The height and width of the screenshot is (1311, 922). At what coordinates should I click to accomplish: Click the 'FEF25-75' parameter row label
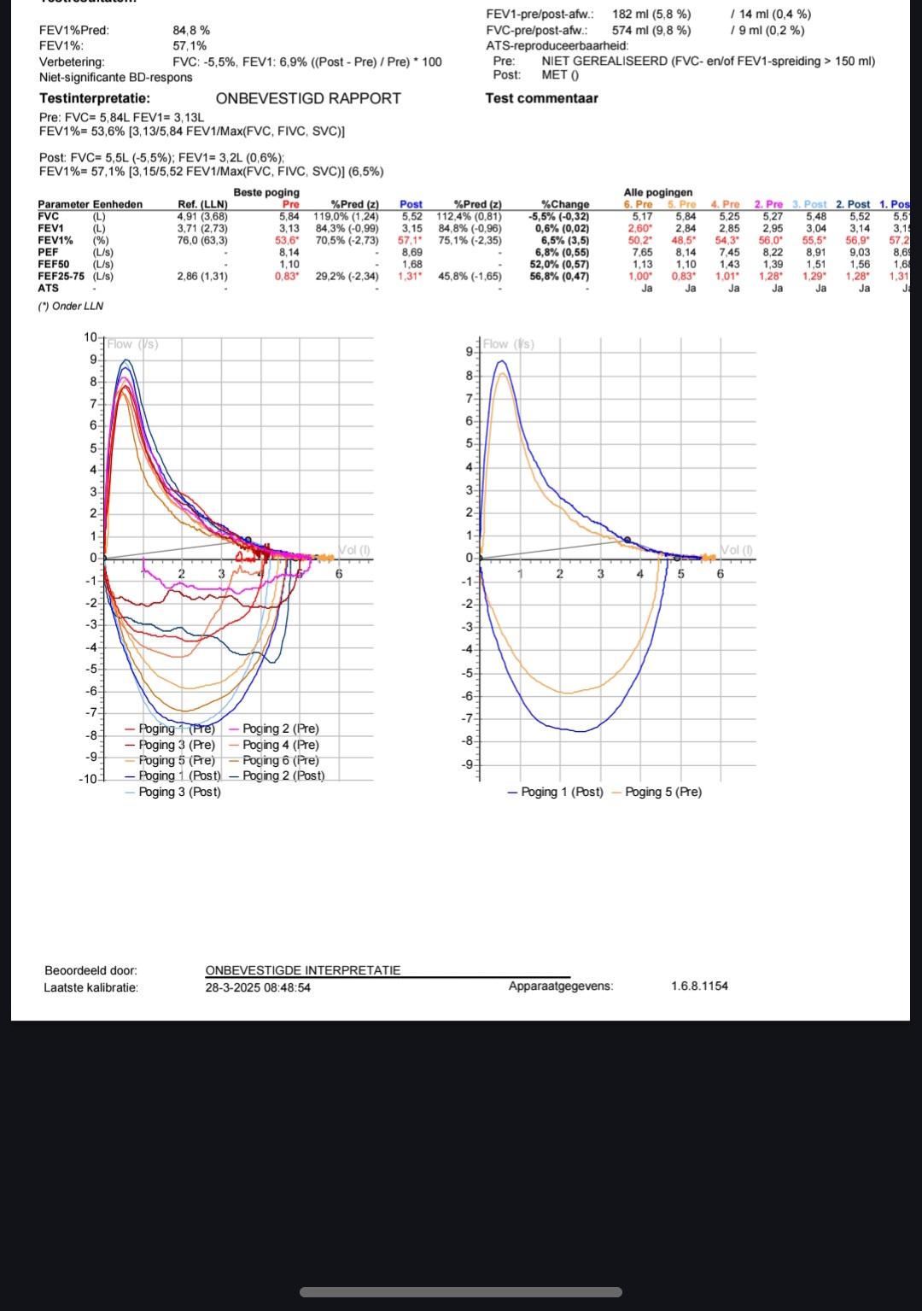click(x=61, y=276)
